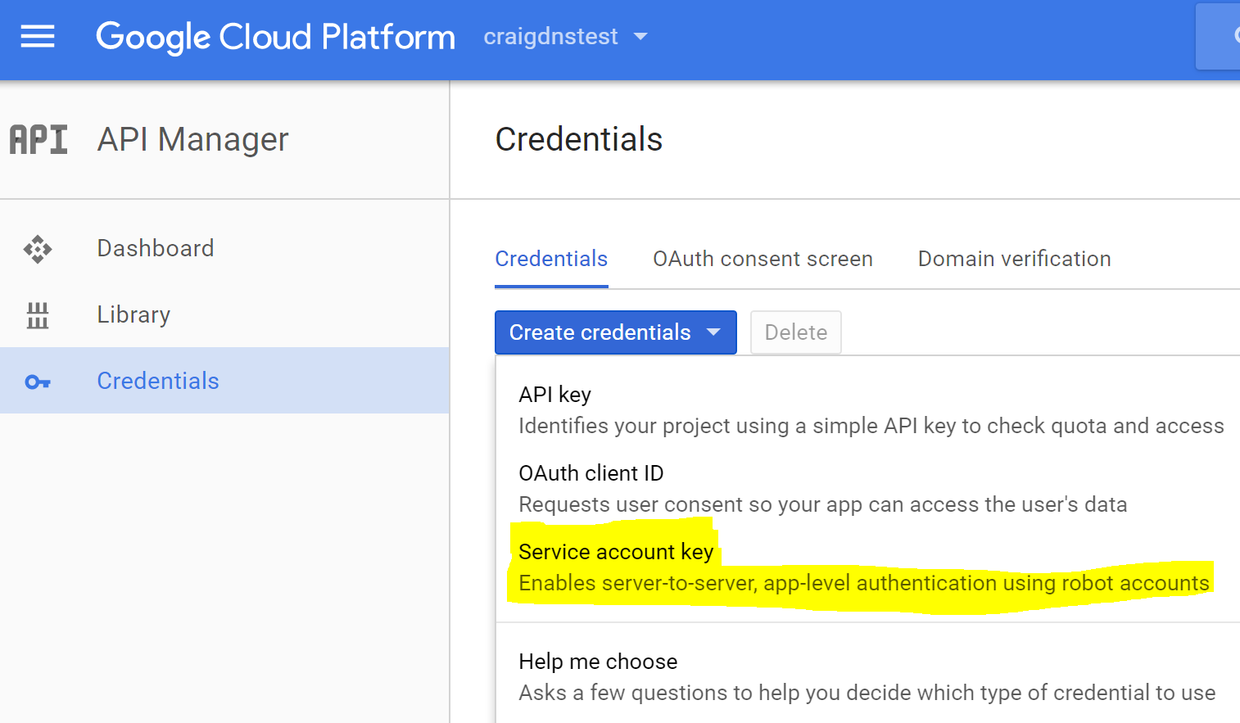Click the Credentials entry in the sidebar
Viewport: 1240px width, 723px height.
tap(158, 381)
